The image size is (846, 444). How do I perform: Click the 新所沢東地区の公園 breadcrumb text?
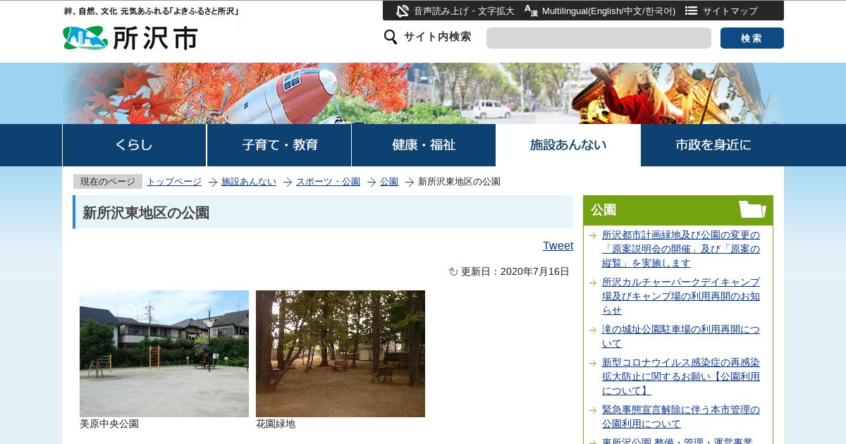click(459, 182)
